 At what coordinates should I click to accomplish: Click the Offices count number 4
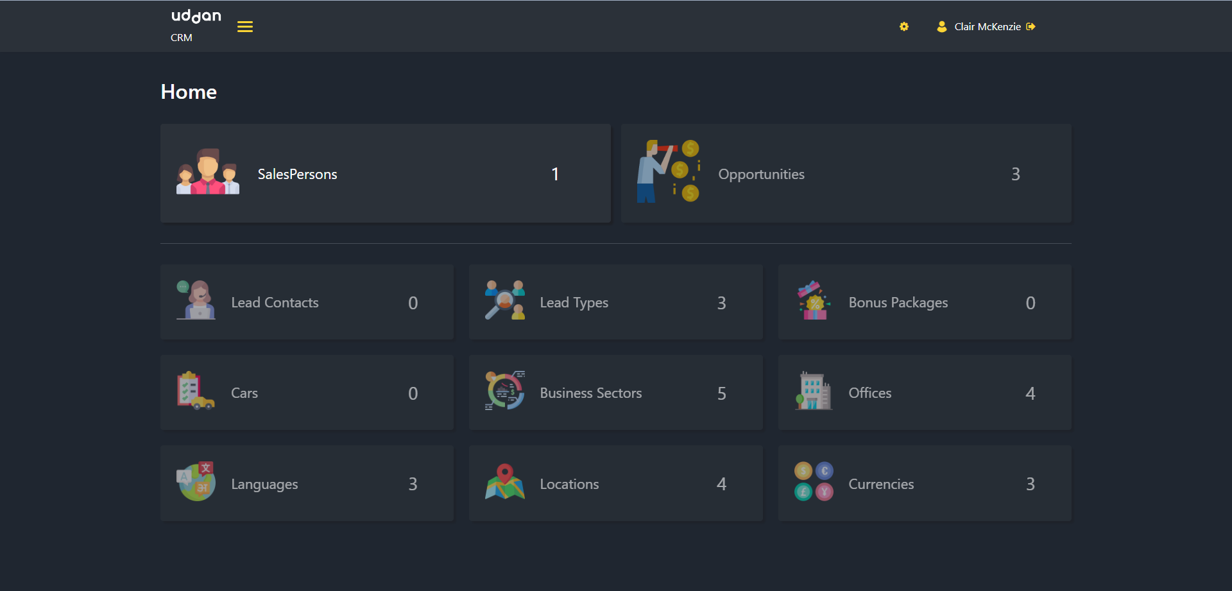[x=1030, y=393]
